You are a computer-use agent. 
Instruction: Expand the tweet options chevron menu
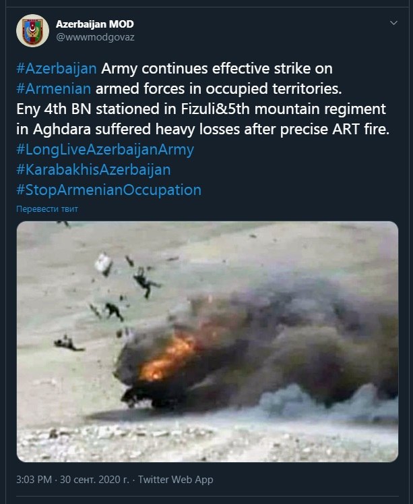(393, 23)
